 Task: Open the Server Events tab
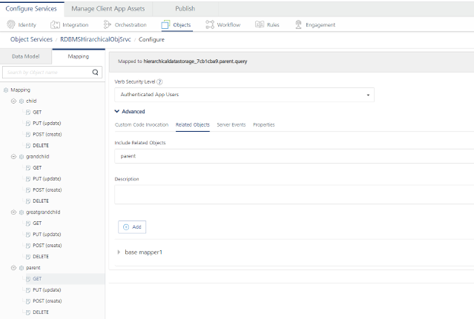pos(231,124)
